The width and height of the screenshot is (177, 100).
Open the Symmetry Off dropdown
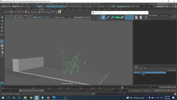coord(101,6)
